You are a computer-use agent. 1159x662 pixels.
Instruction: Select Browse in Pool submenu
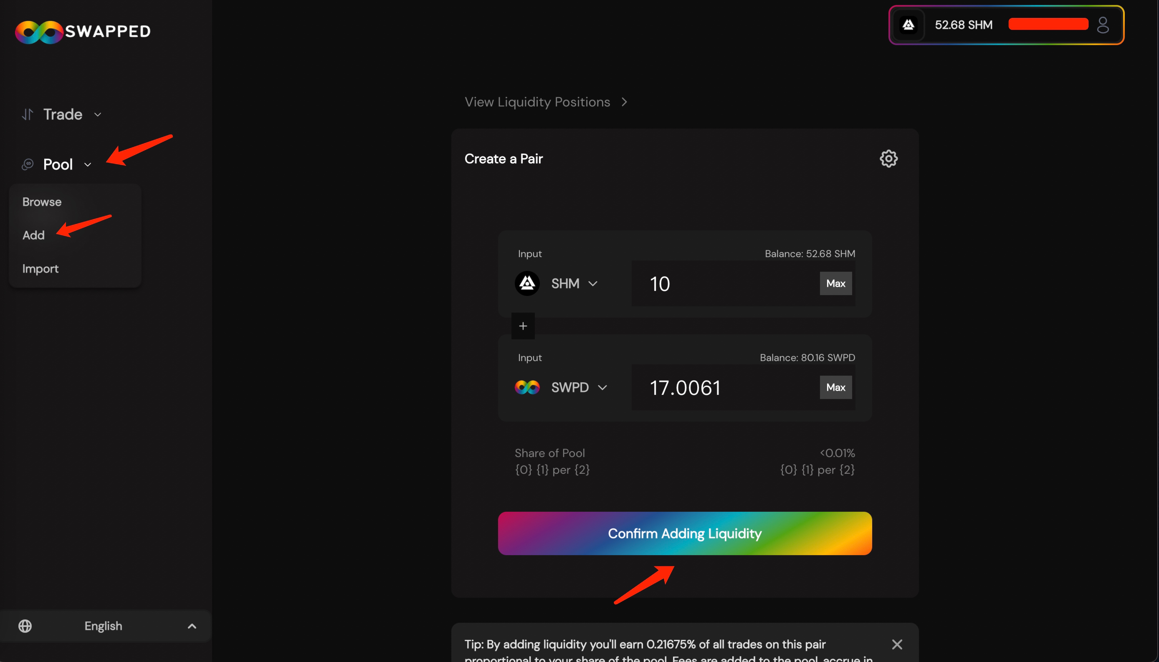point(42,202)
